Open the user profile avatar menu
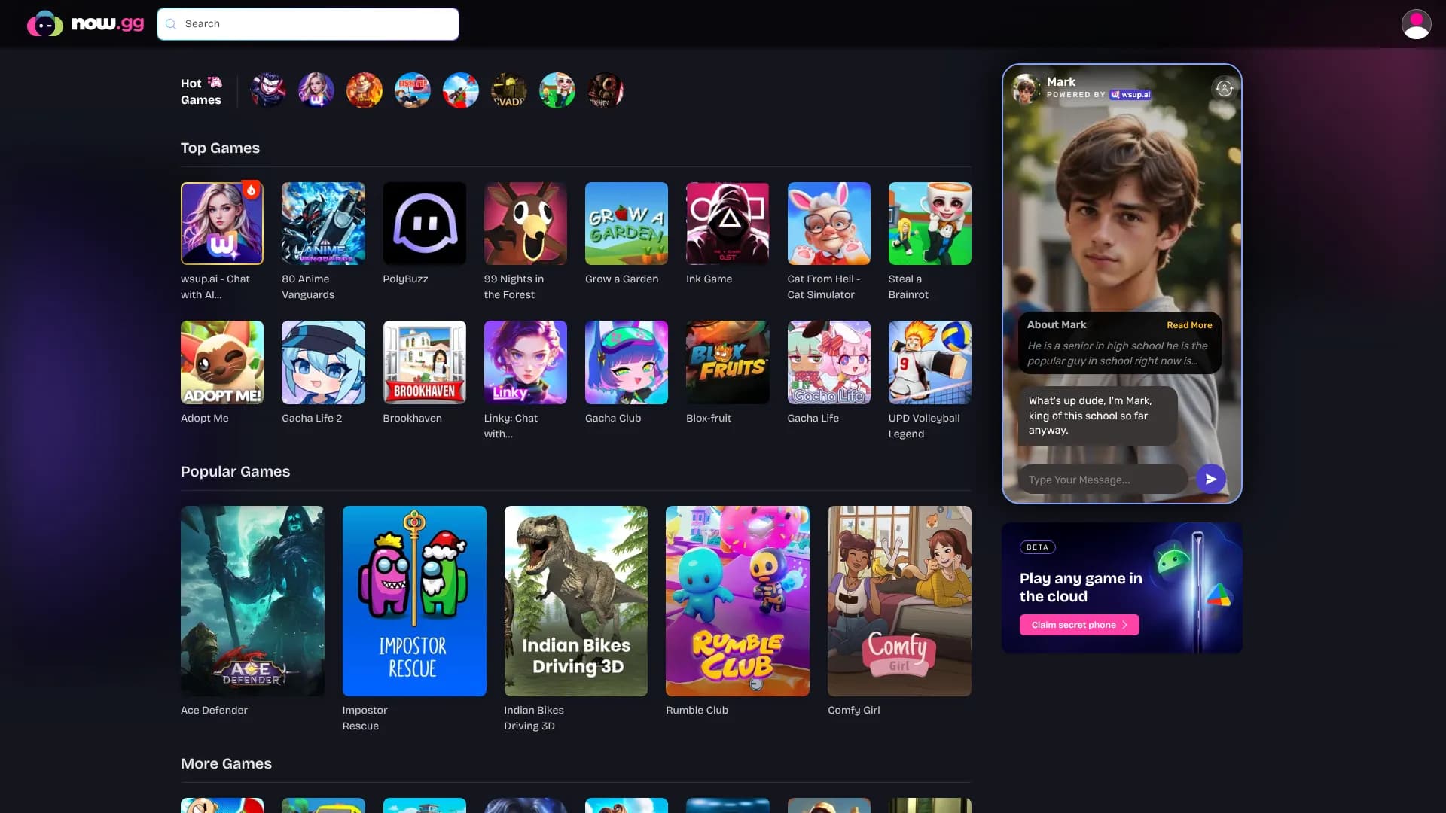This screenshot has height=813, width=1446. 1416,24
